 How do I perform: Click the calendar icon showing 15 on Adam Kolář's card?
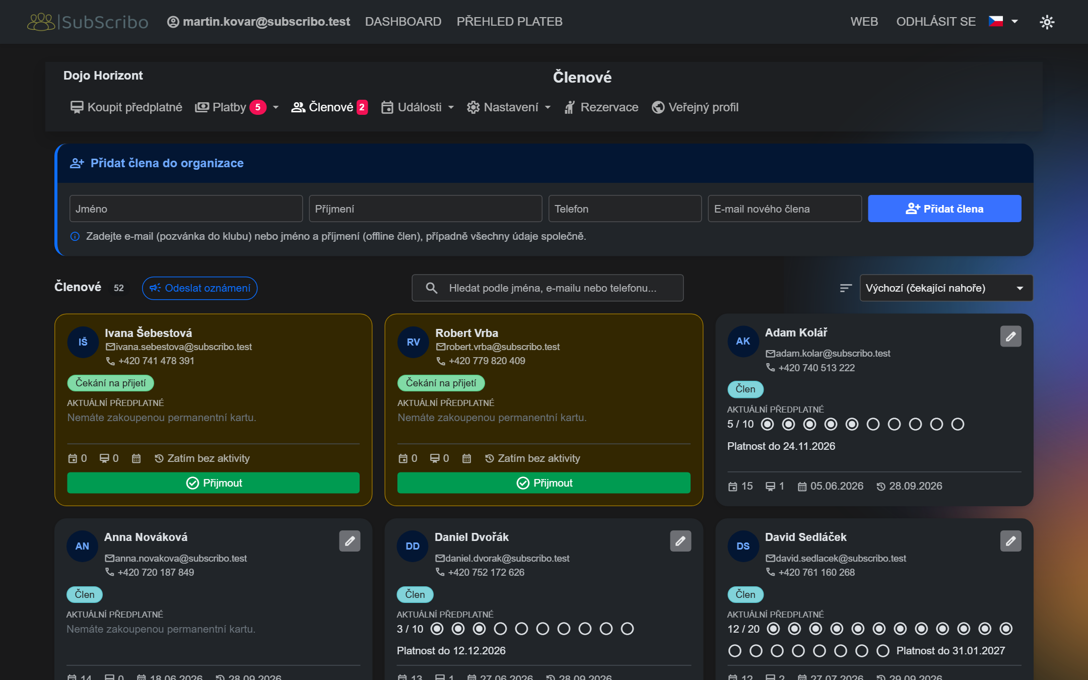pyautogui.click(x=733, y=486)
